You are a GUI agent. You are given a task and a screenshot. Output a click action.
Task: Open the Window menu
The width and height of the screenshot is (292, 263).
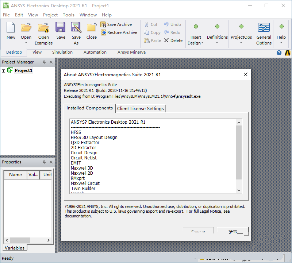tap(88, 15)
